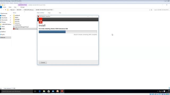Select the red Set-up application icon

click(x=14, y=29)
